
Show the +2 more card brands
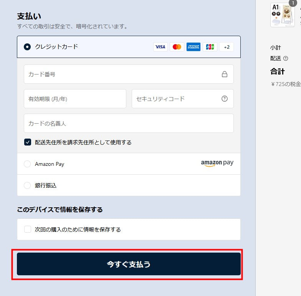227,47
